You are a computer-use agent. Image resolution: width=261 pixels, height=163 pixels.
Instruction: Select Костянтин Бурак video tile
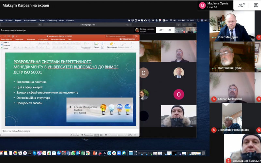pyautogui.click(x=232, y=57)
